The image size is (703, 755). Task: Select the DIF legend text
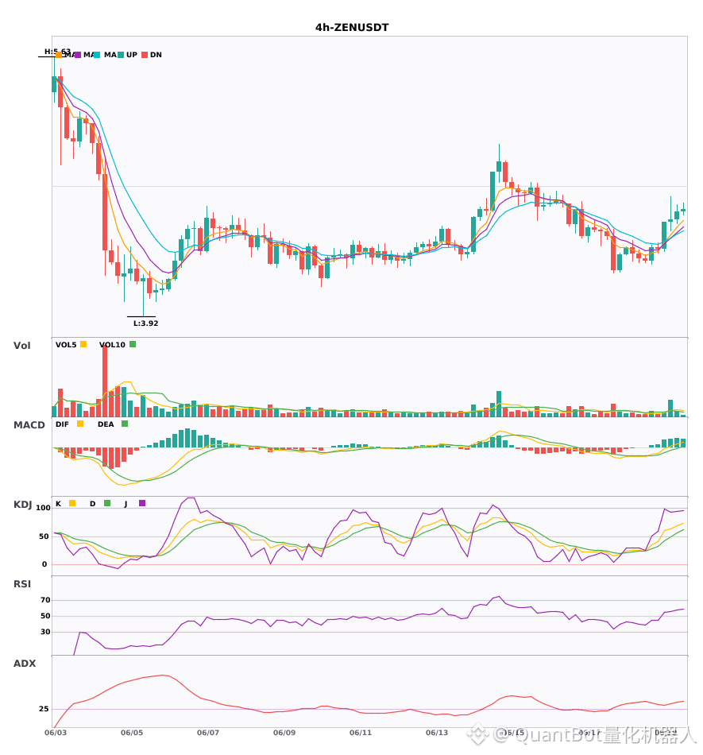[62, 424]
